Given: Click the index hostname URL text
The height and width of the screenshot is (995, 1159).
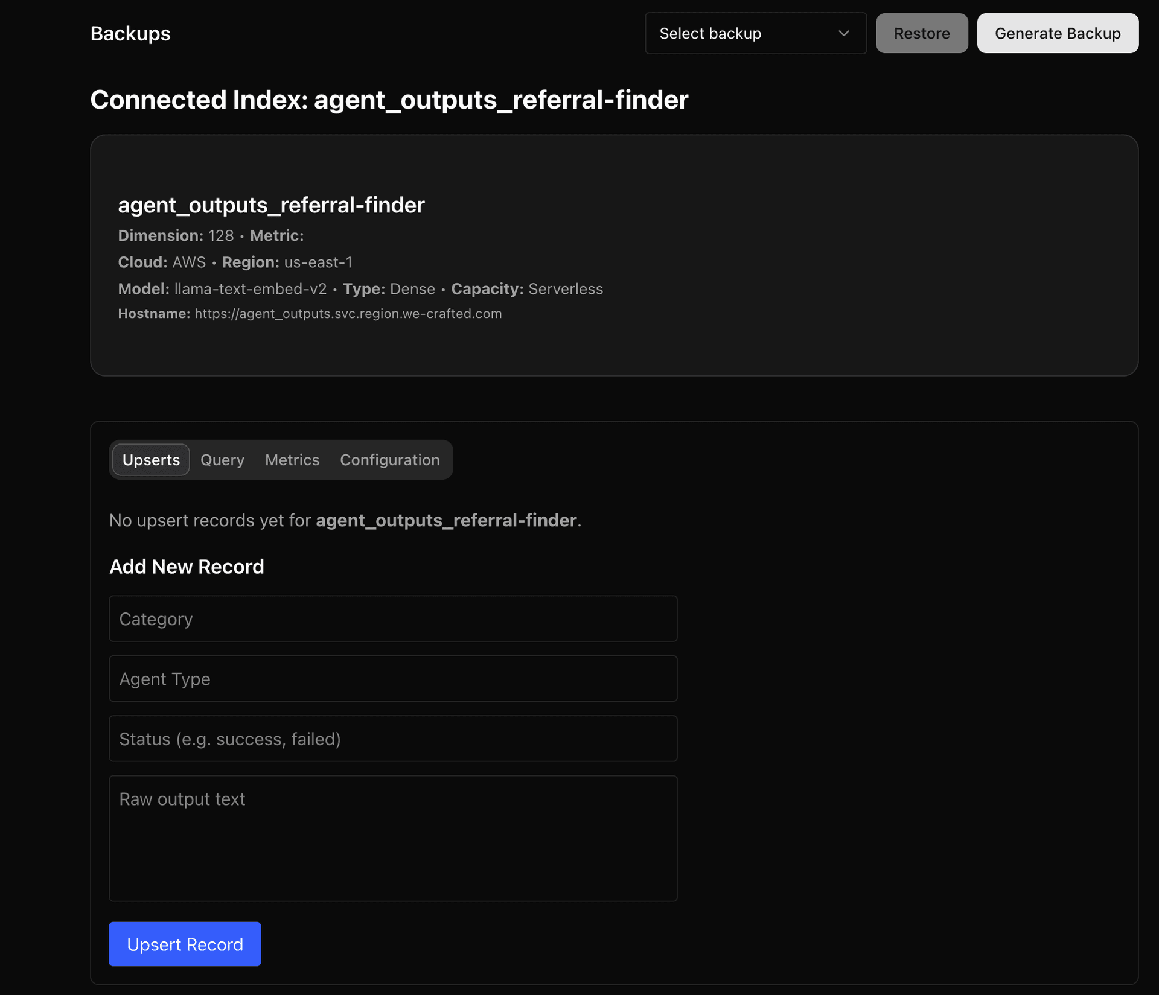Looking at the screenshot, I should [348, 314].
